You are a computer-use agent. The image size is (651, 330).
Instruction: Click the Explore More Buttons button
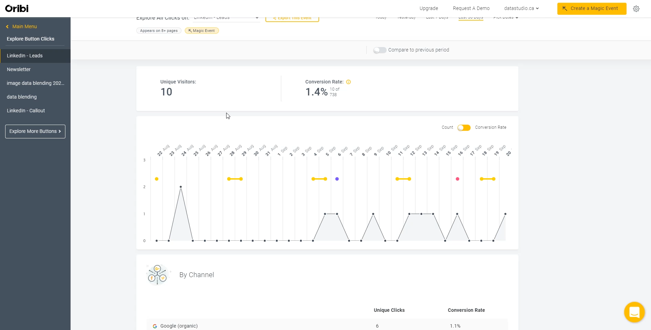point(35,131)
